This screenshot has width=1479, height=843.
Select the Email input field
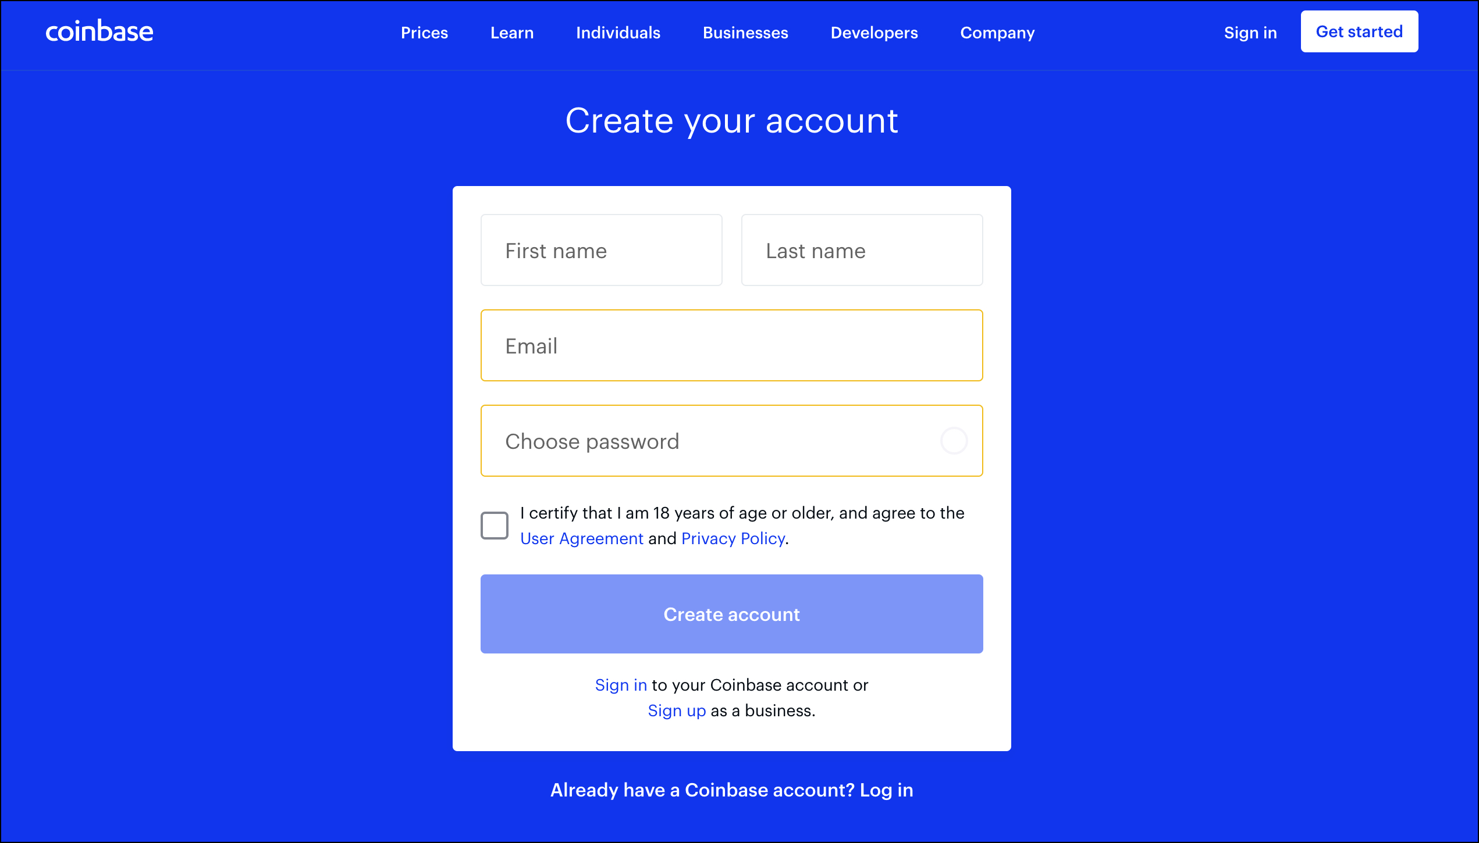(x=732, y=345)
